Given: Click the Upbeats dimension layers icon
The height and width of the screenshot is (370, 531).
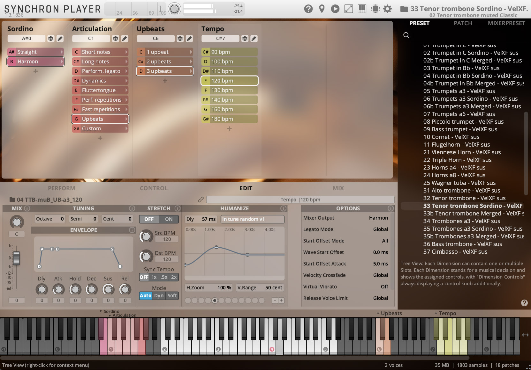Looking at the screenshot, I should pos(180,39).
